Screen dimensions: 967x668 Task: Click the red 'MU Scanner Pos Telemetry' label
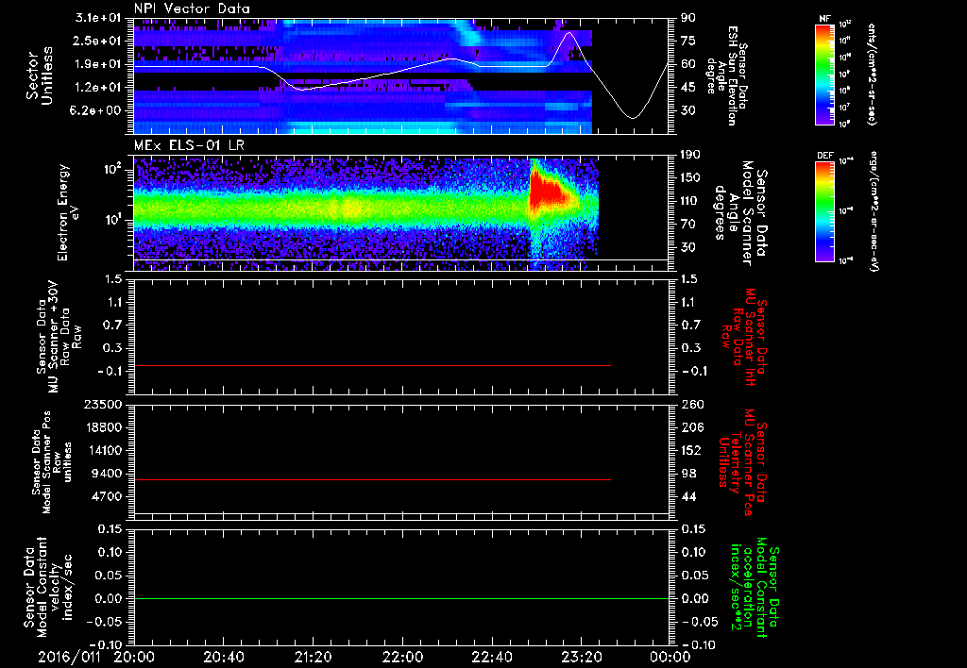(742, 462)
